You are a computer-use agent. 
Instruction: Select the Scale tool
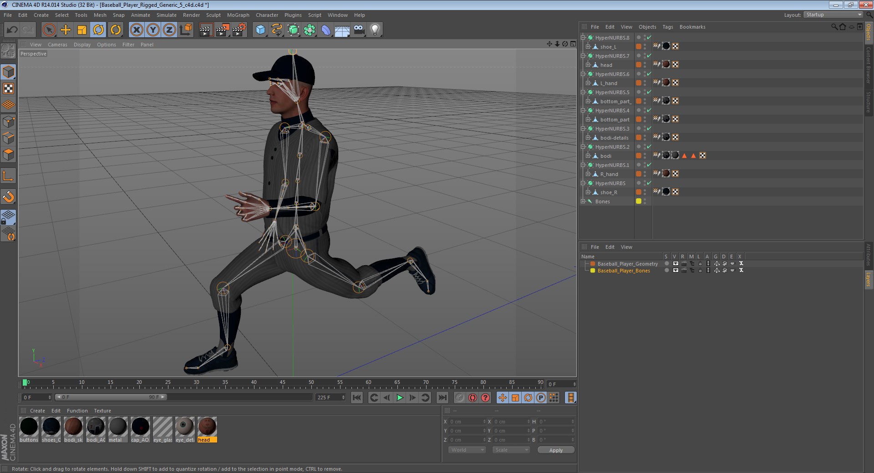click(x=82, y=30)
